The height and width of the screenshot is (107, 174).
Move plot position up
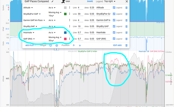click(x=74, y=45)
